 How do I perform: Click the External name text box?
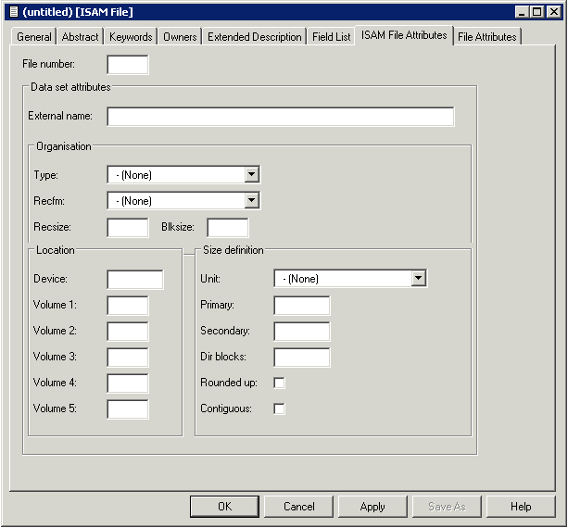(x=281, y=117)
